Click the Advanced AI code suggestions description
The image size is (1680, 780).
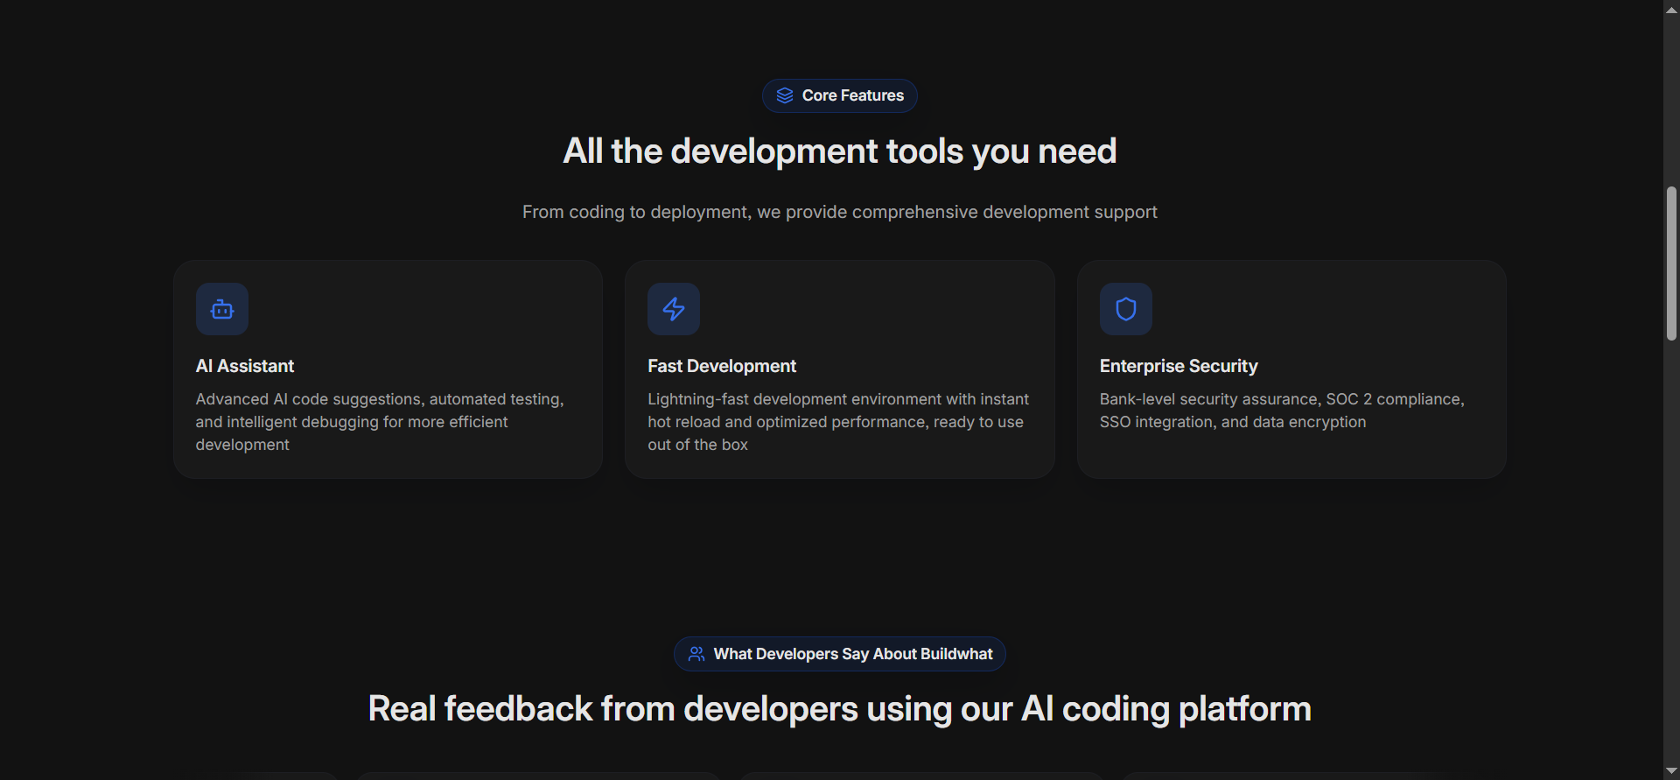point(380,422)
